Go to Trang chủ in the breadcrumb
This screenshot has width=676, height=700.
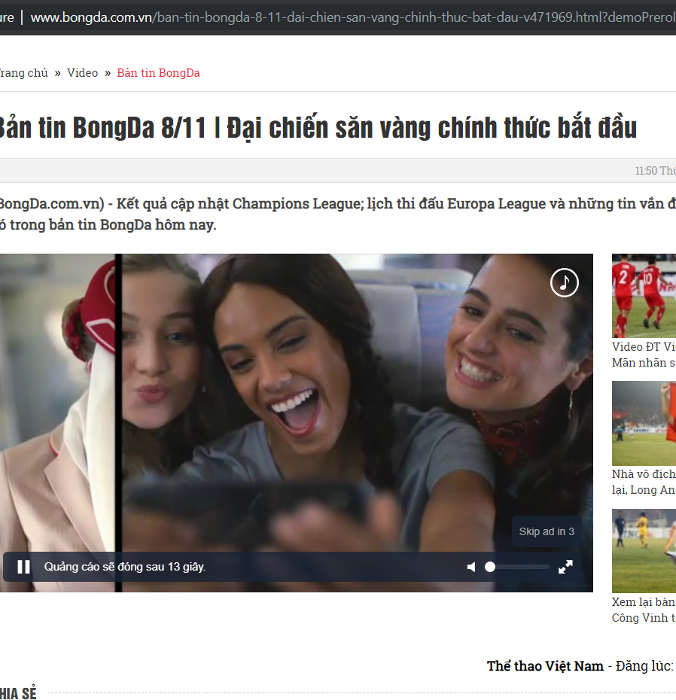click(23, 73)
